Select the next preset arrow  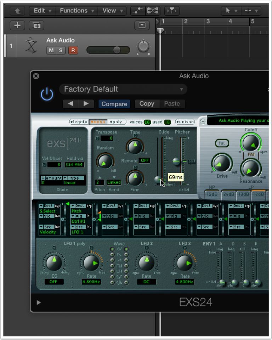(86, 104)
